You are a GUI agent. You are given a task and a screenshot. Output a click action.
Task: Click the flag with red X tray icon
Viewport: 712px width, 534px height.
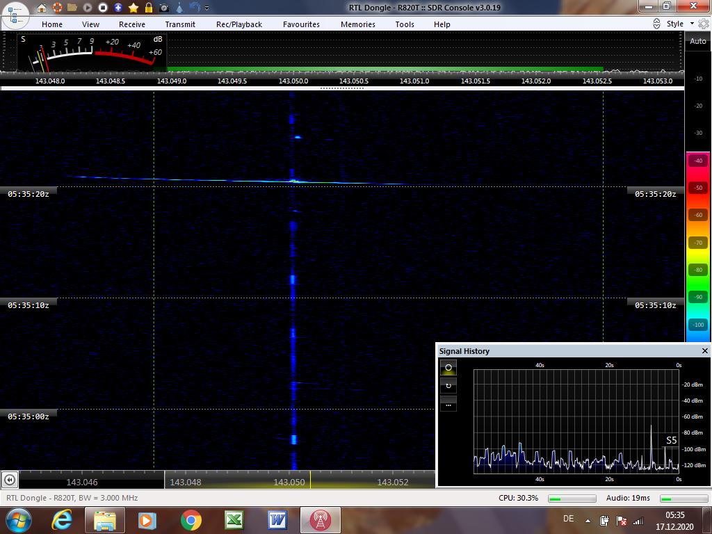pos(621,521)
